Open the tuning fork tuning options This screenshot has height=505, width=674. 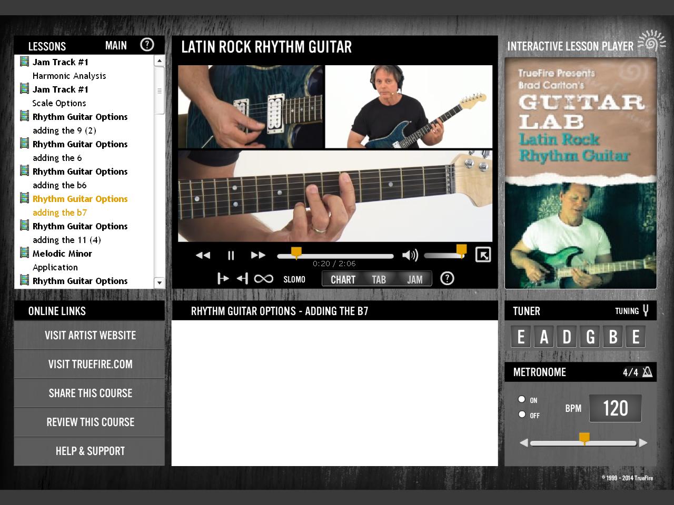click(x=646, y=310)
